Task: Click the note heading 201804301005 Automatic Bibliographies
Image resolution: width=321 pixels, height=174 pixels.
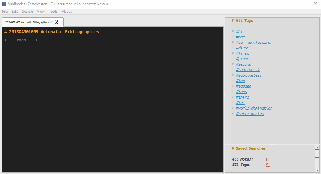Action: tap(52, 32)
